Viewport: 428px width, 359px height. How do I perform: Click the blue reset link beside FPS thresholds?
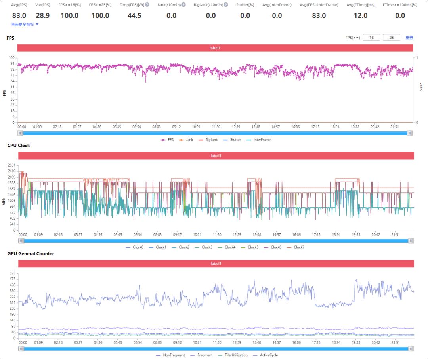coord(409,38)
